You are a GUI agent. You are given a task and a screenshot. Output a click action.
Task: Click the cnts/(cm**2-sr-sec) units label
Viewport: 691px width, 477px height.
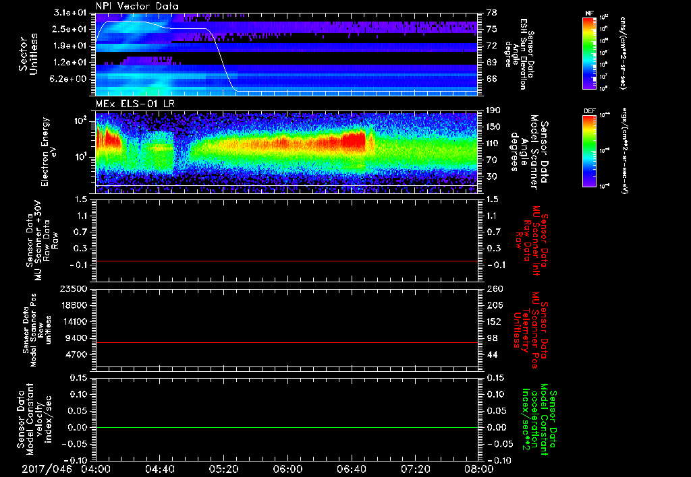pyautogui.click(x=623, y=53)
